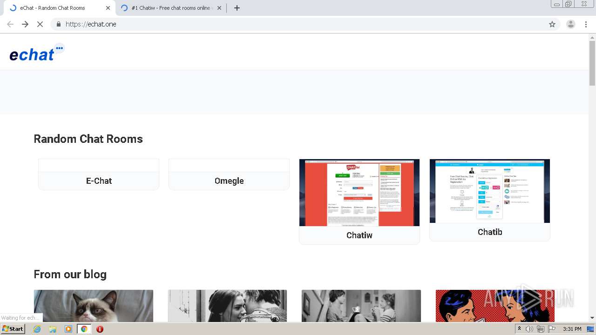Open the grumpy cat blog post image
This screenshot has width=596, height=335.
pos(94,306)
